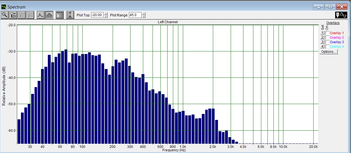Decrease Plot Top with down arrow
Viewport: 351px width, 153px height.
pyautogui.click(x=106, y=16)
